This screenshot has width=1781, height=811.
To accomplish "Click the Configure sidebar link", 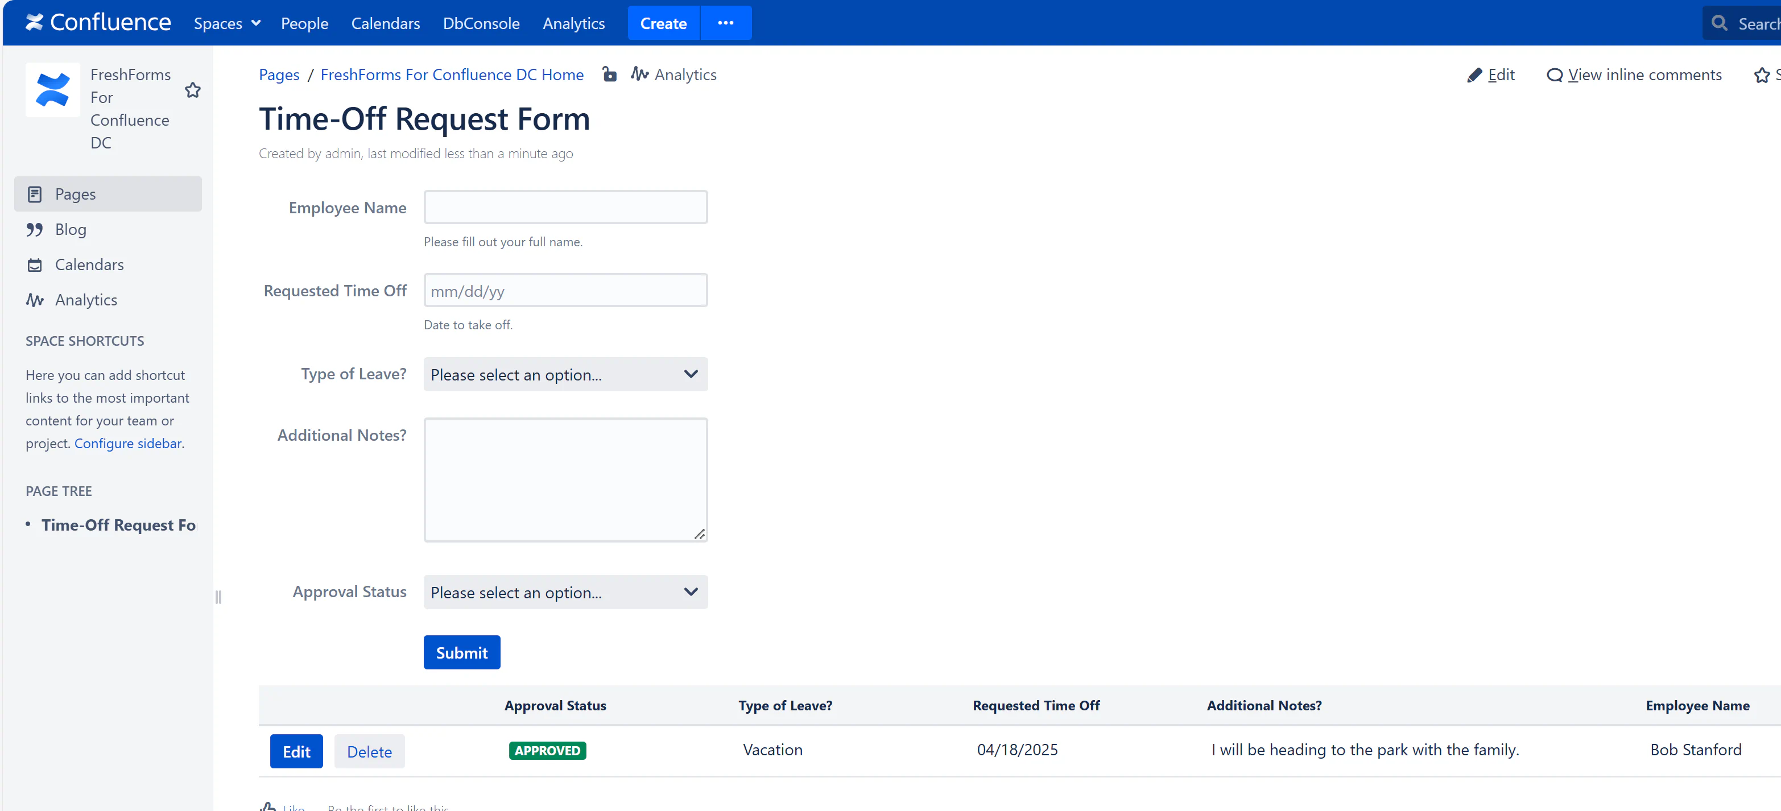I will click(128, 443).
